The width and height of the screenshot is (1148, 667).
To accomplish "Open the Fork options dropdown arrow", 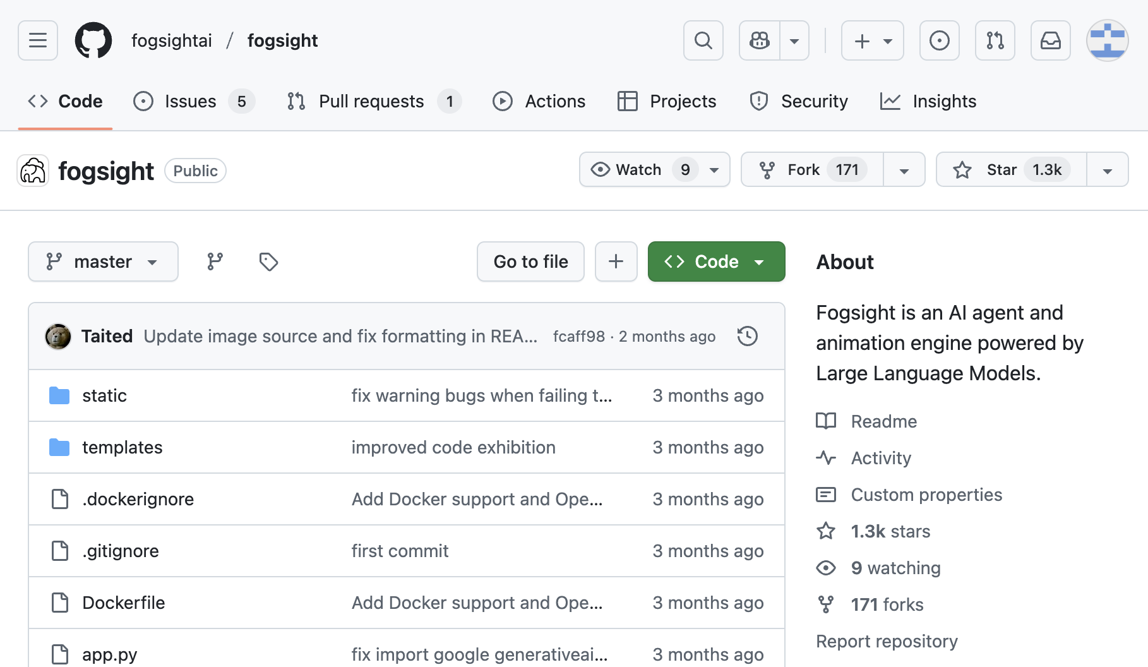I will (904, 170).
